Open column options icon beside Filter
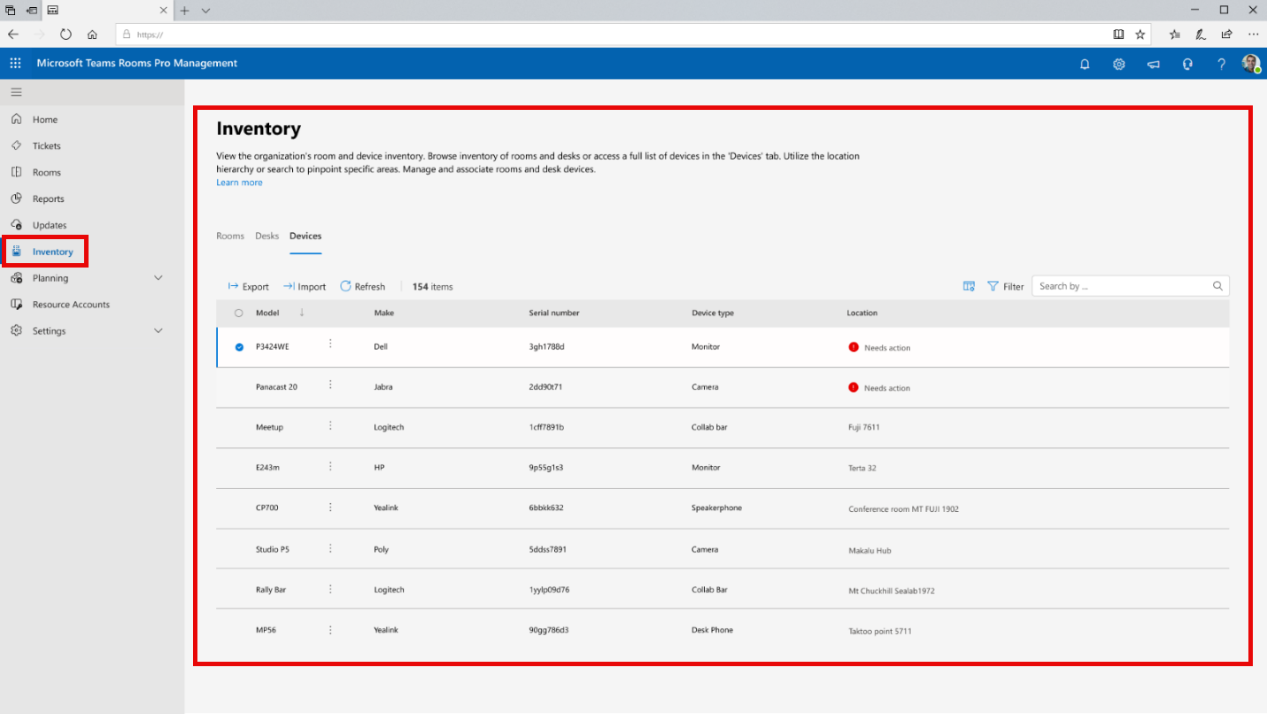 coord(969,286)
